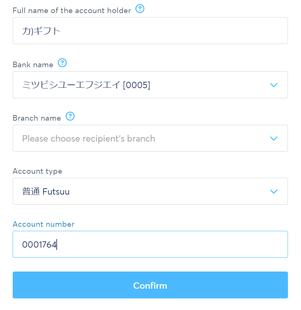
Task: Click the blue 'Account number' label
Action: pyautogui.click(x=43, y=224)
